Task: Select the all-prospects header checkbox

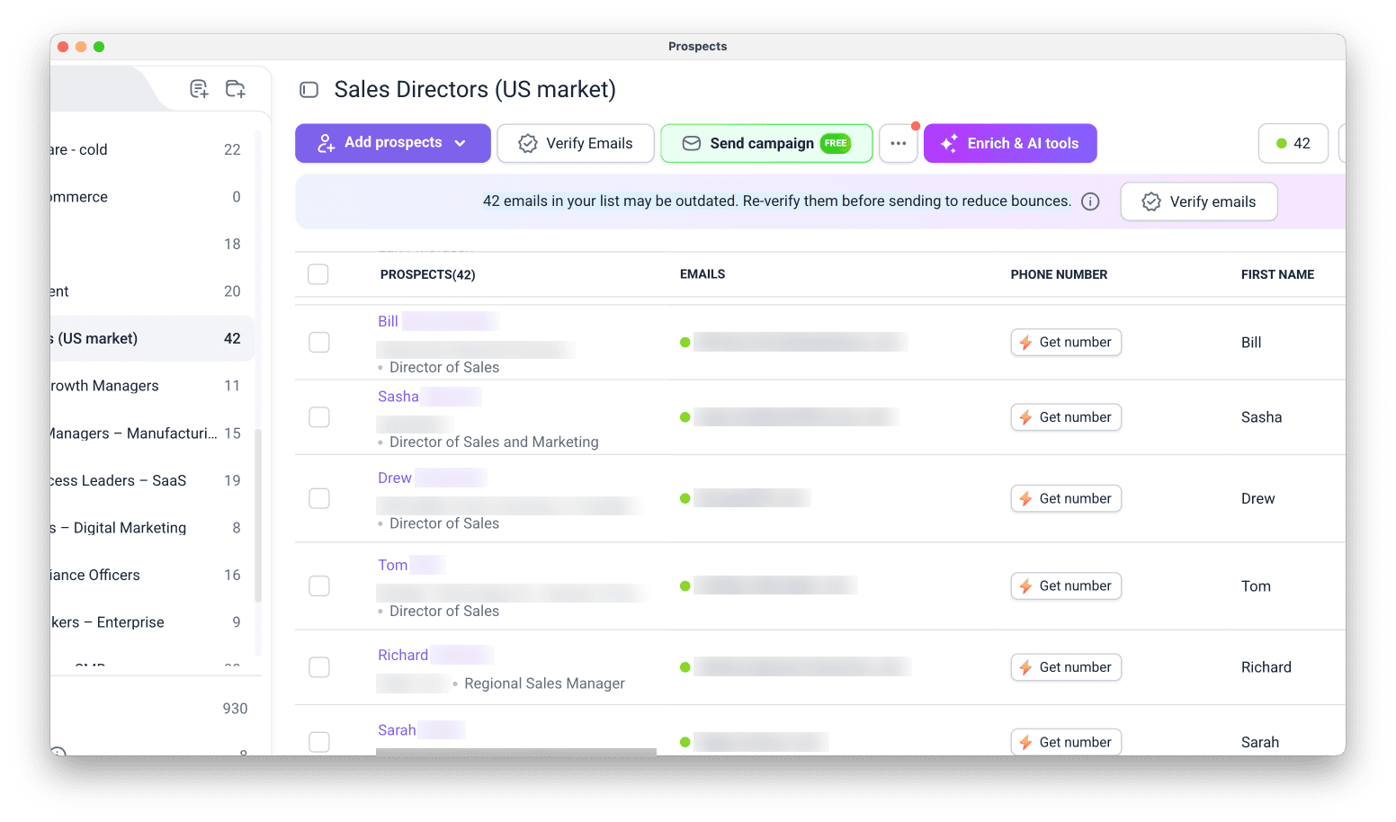Action: [318, 274]
